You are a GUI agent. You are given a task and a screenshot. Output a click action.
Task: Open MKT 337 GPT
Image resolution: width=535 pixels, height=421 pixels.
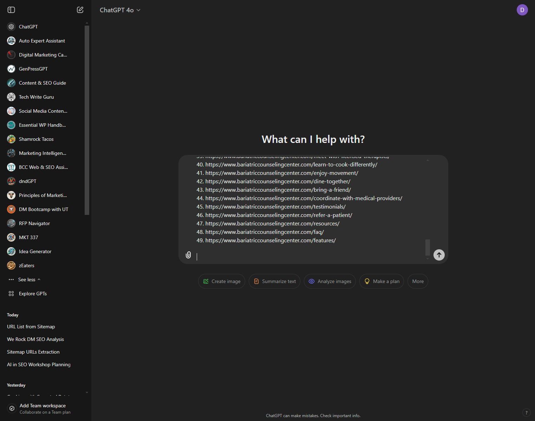[28, 237]
